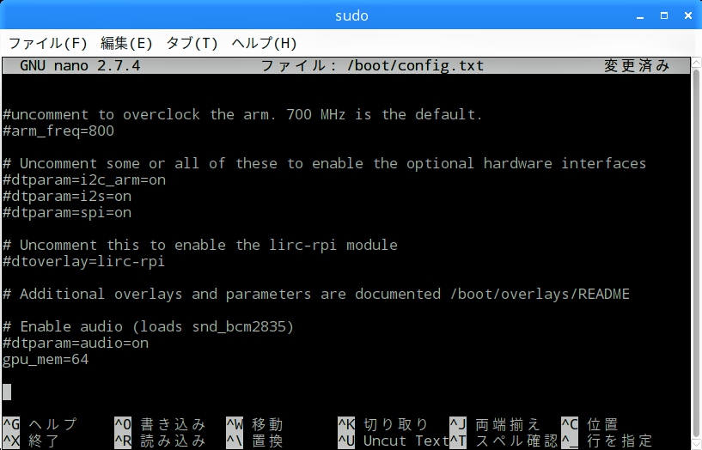The image size is (702, 450).
Task: Click the ^J 両端揃え shortcut label
Action: tap(495, 423)
